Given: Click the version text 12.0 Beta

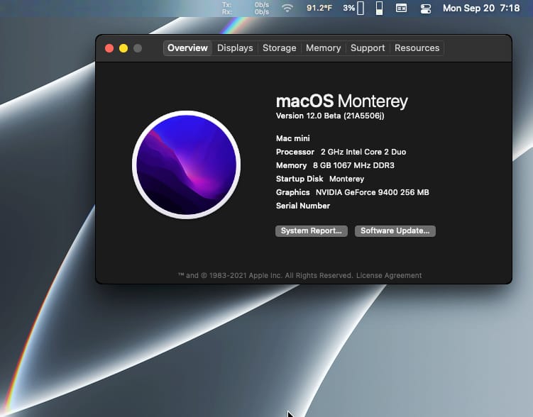Looking at the screenshot, I should coord(330,116).
